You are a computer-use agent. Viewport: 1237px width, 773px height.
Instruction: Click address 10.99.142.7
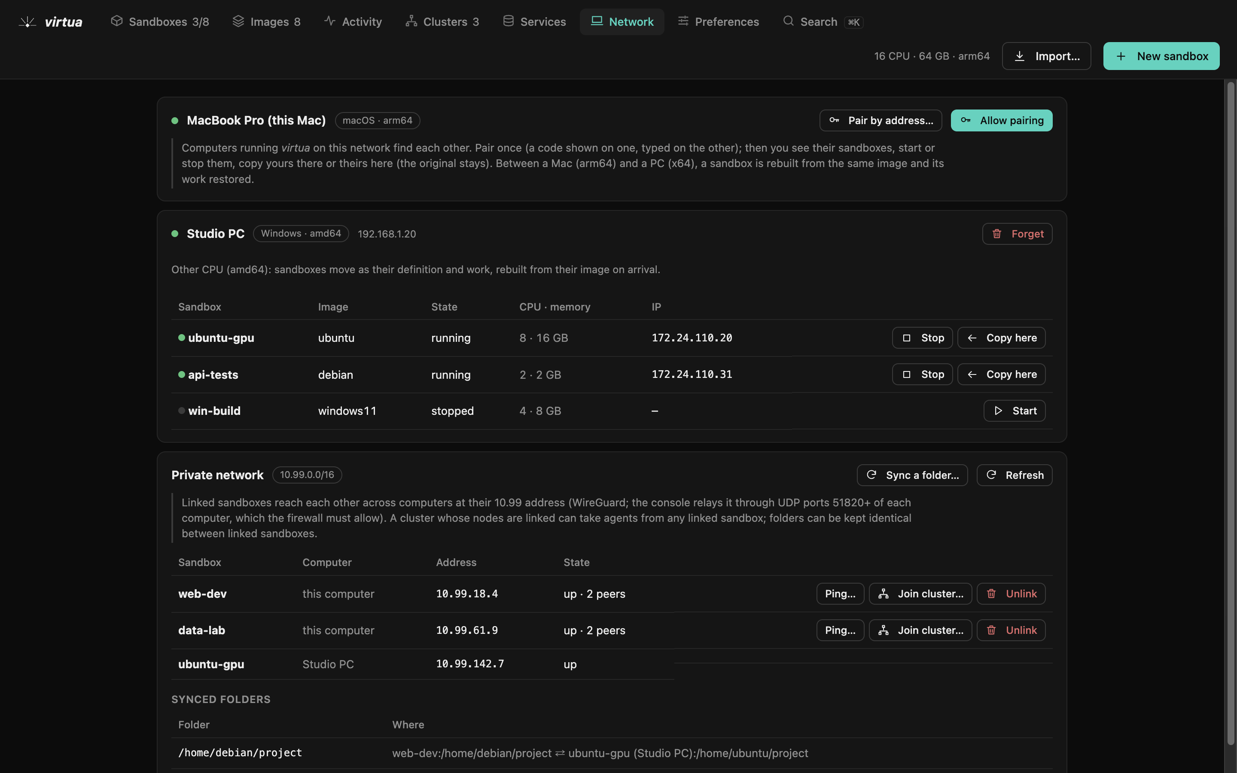(x=470, y=664)
